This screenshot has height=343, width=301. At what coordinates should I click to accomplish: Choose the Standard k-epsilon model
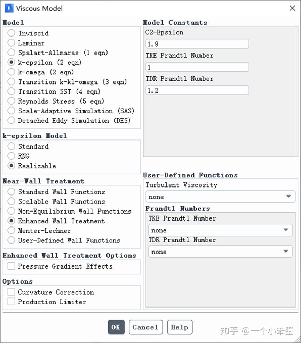click(11, 146)
